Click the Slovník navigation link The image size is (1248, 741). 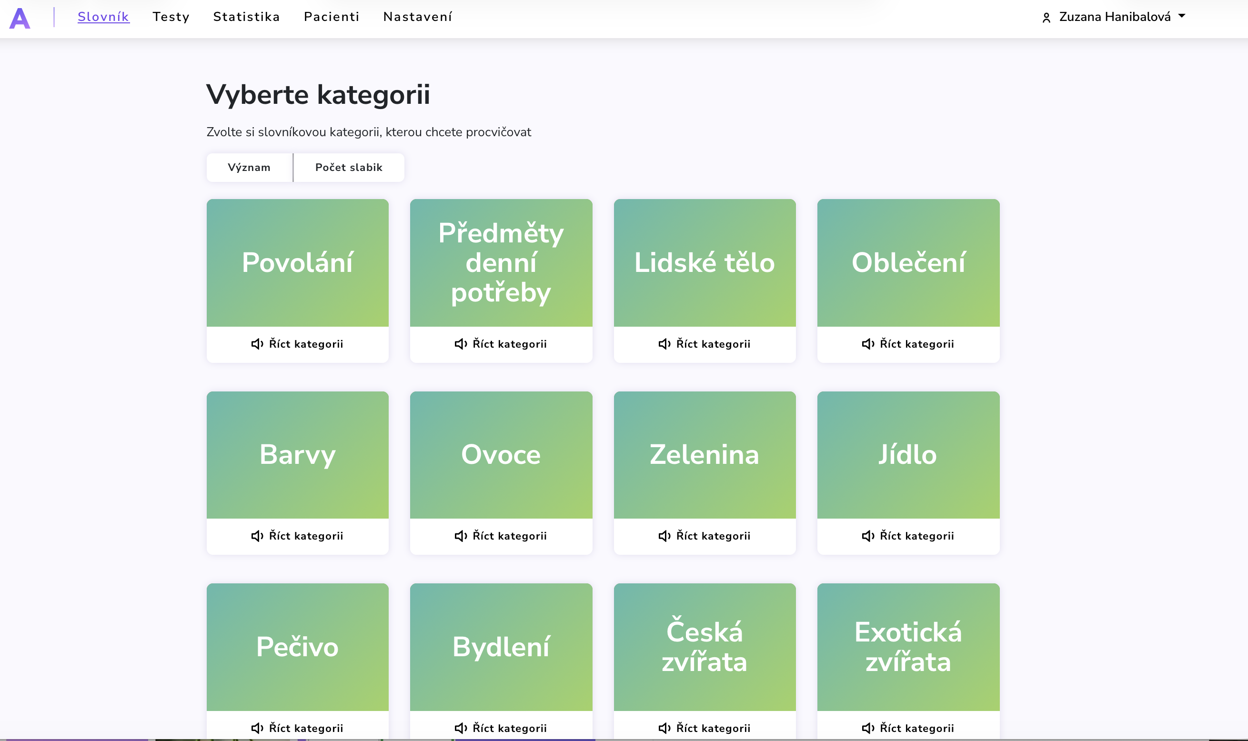coord(103,17)
